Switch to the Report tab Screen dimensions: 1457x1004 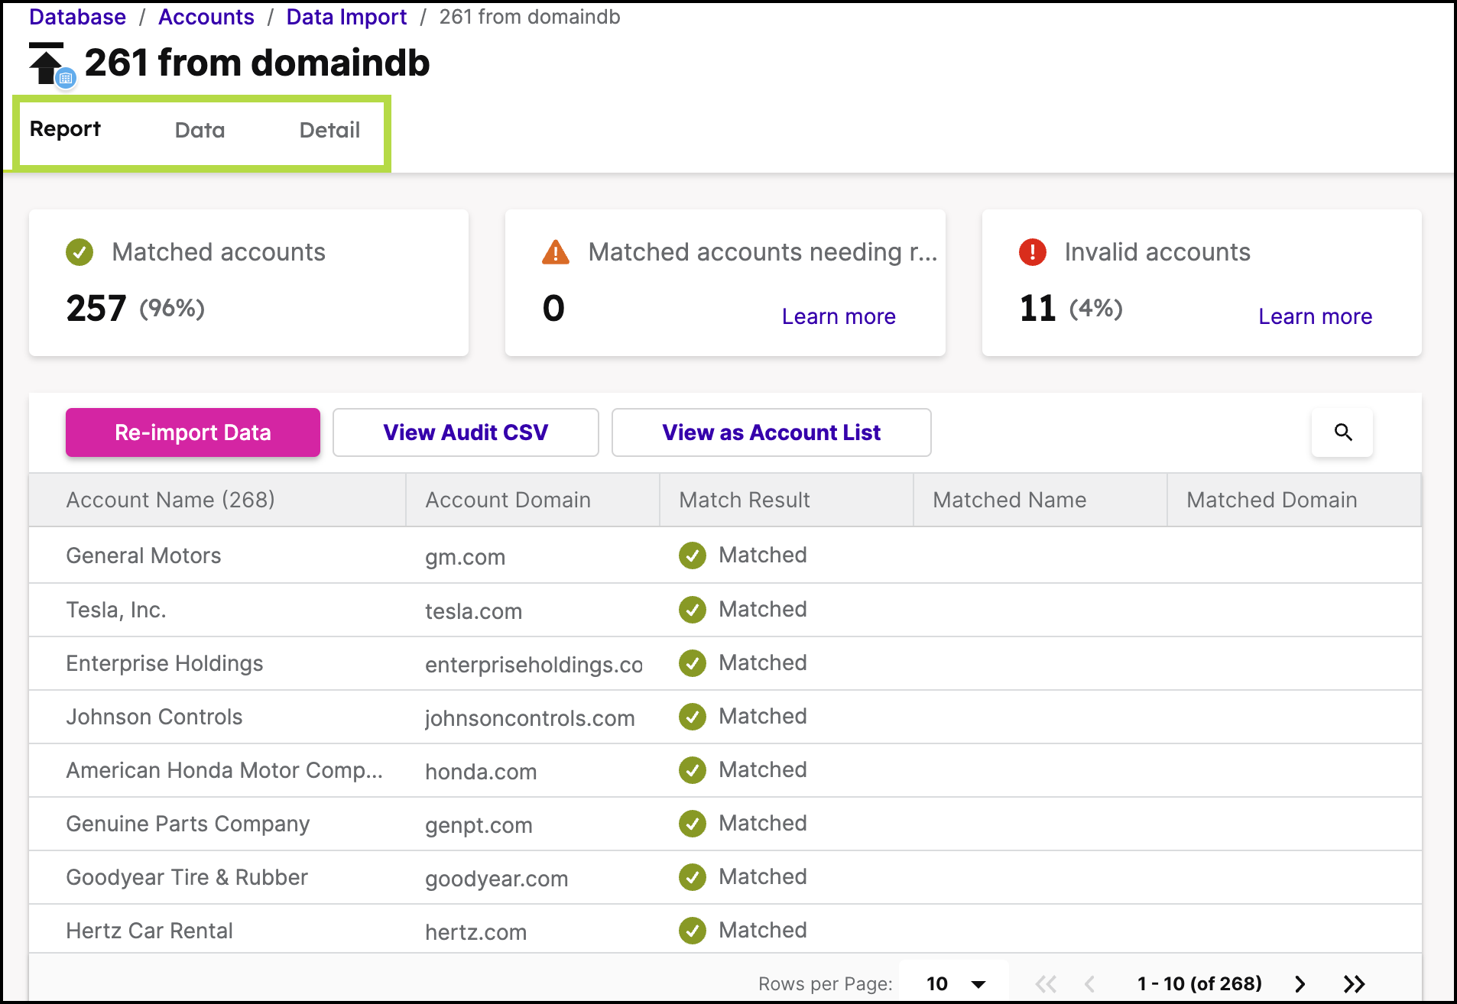pyautogui.click(x=65, y=129)
